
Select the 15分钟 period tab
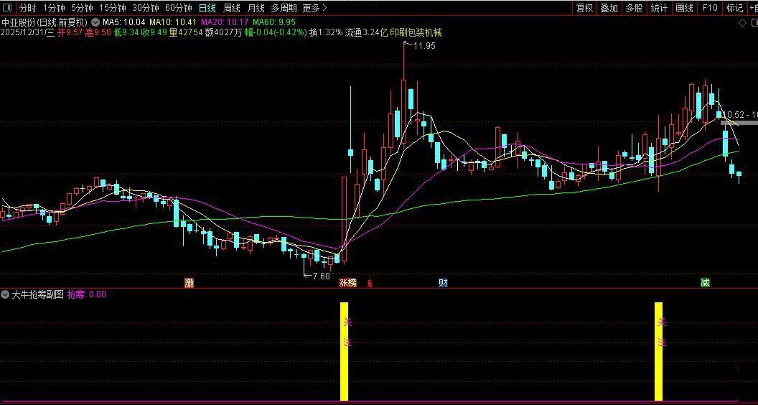(113, 8)
